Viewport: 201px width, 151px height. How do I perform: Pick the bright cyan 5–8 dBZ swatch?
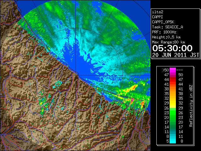(173, 141)
